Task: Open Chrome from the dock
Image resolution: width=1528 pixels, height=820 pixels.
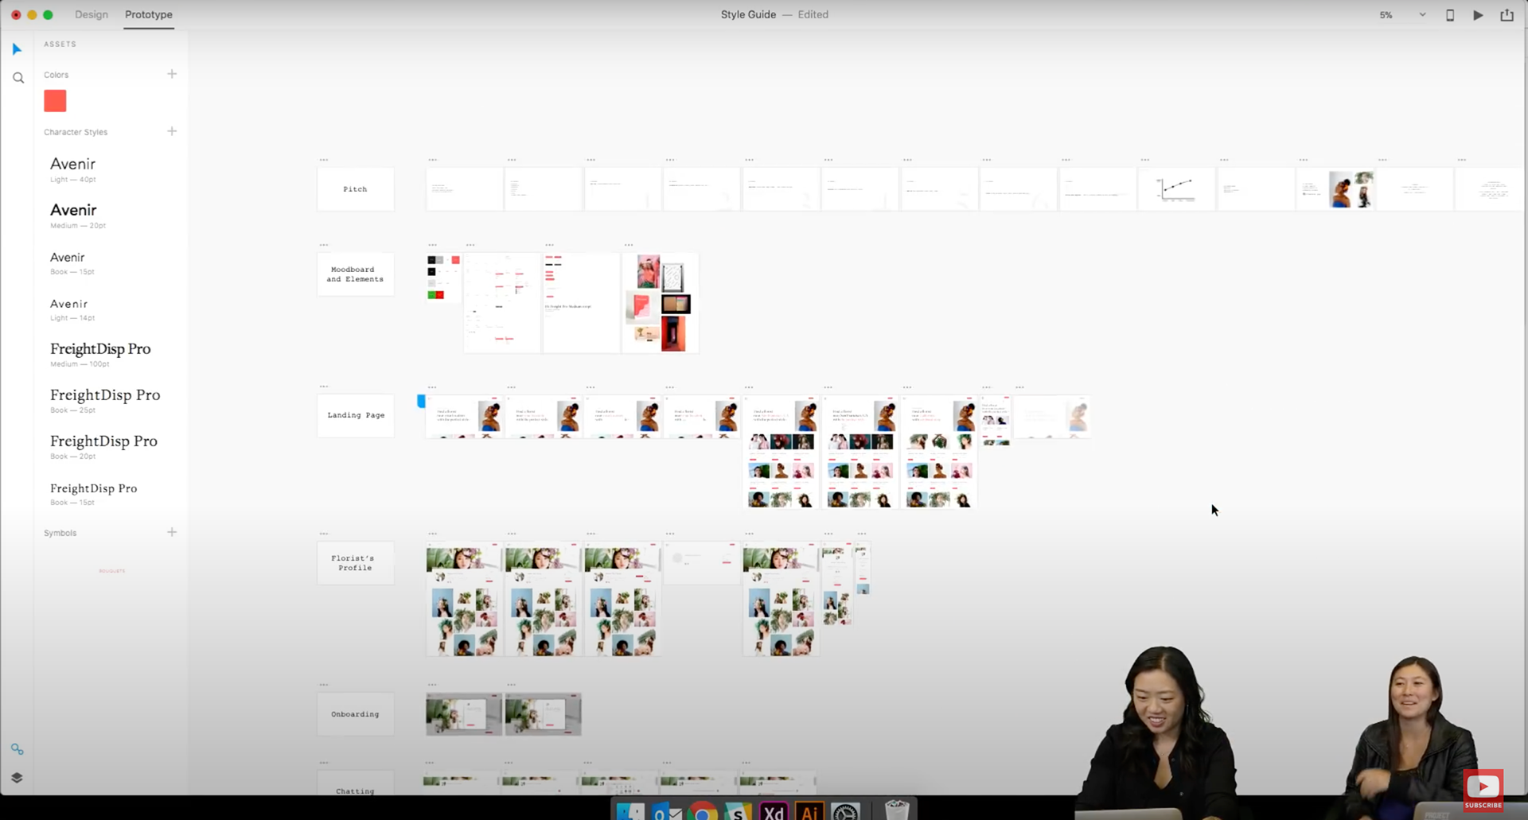Action: tap(702, 812)
